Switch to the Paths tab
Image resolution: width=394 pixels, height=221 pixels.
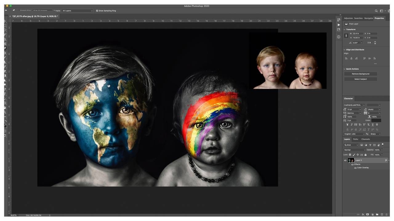click(356, 139)
